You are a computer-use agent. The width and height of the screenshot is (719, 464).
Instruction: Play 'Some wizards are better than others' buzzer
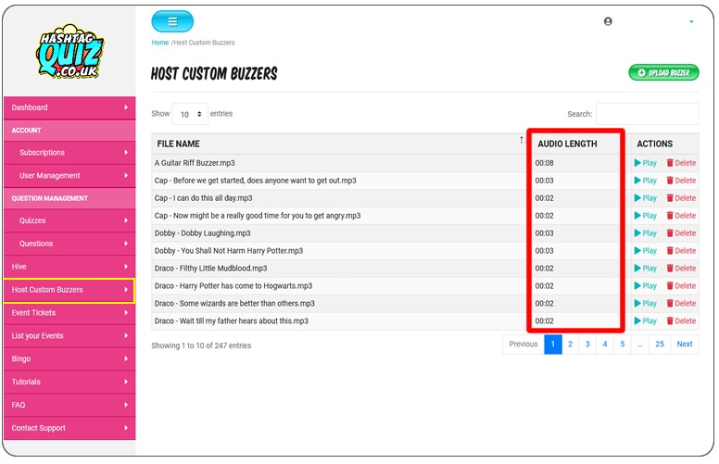click(645, 304)
